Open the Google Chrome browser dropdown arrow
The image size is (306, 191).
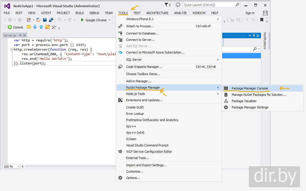pyautogui.click(x=109, y=20)
